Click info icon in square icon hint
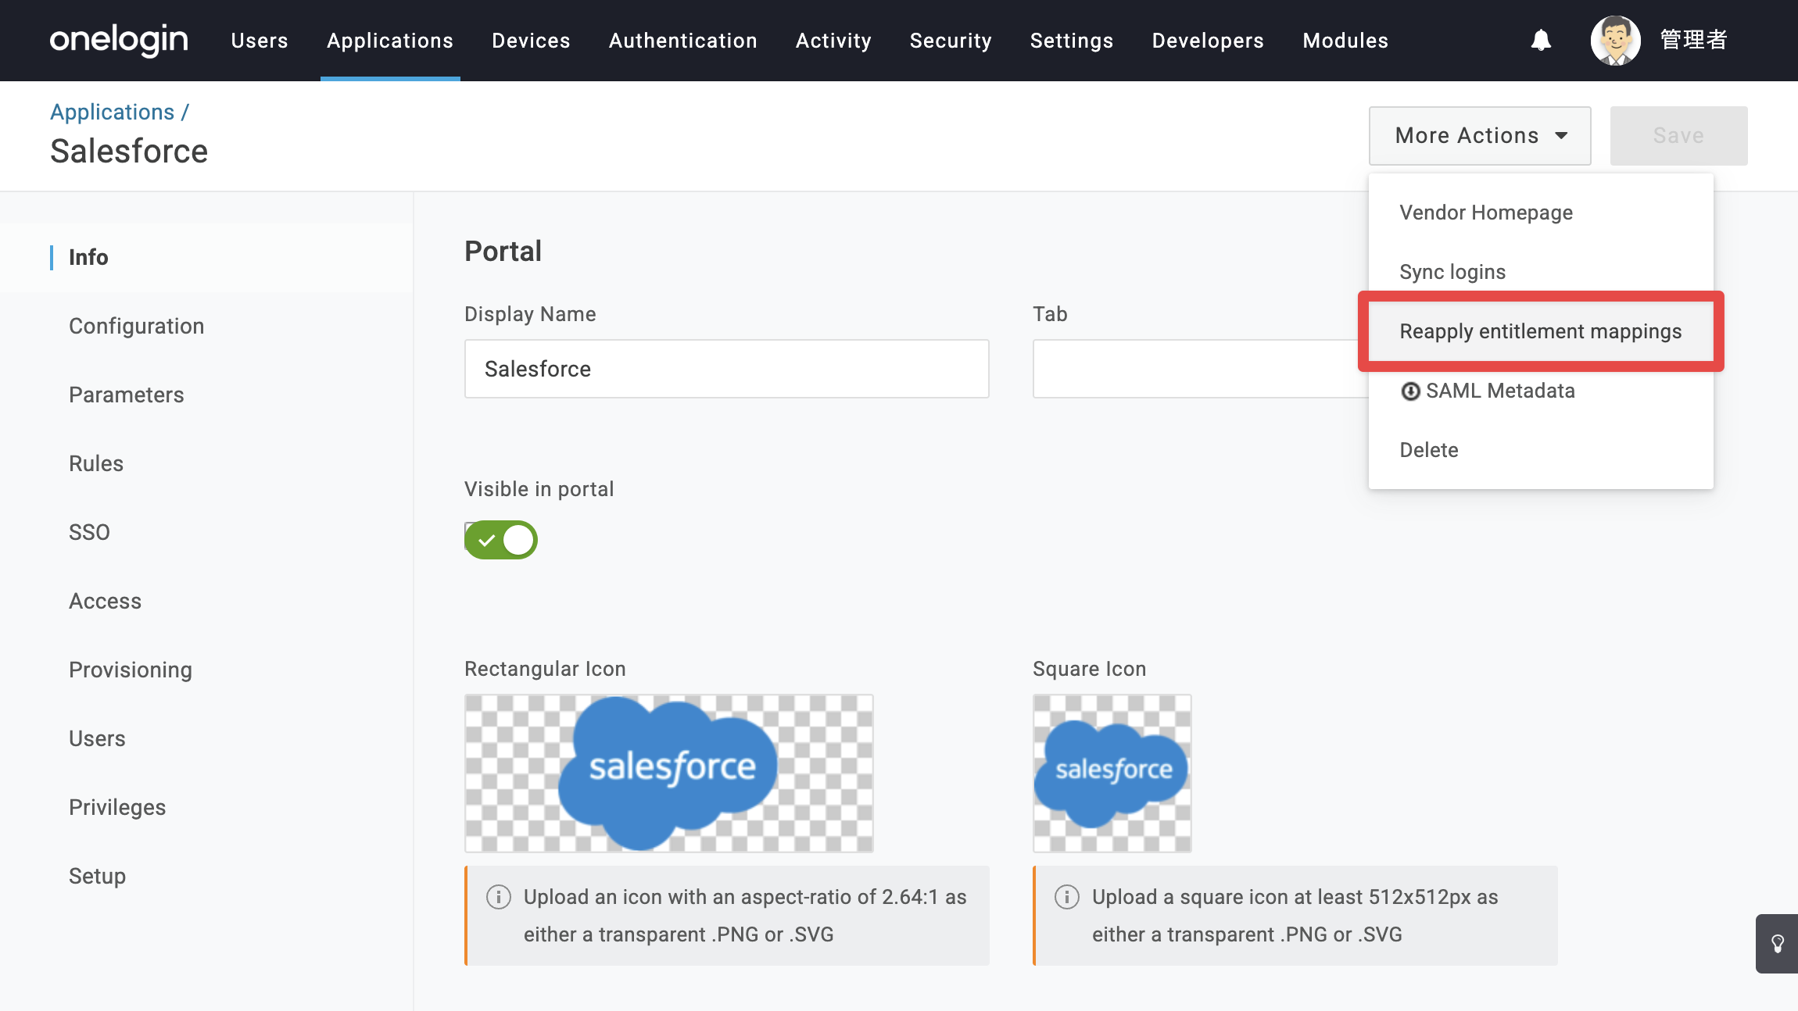The height and width of the screenshot is (1011, 1798). point(1067,897)
